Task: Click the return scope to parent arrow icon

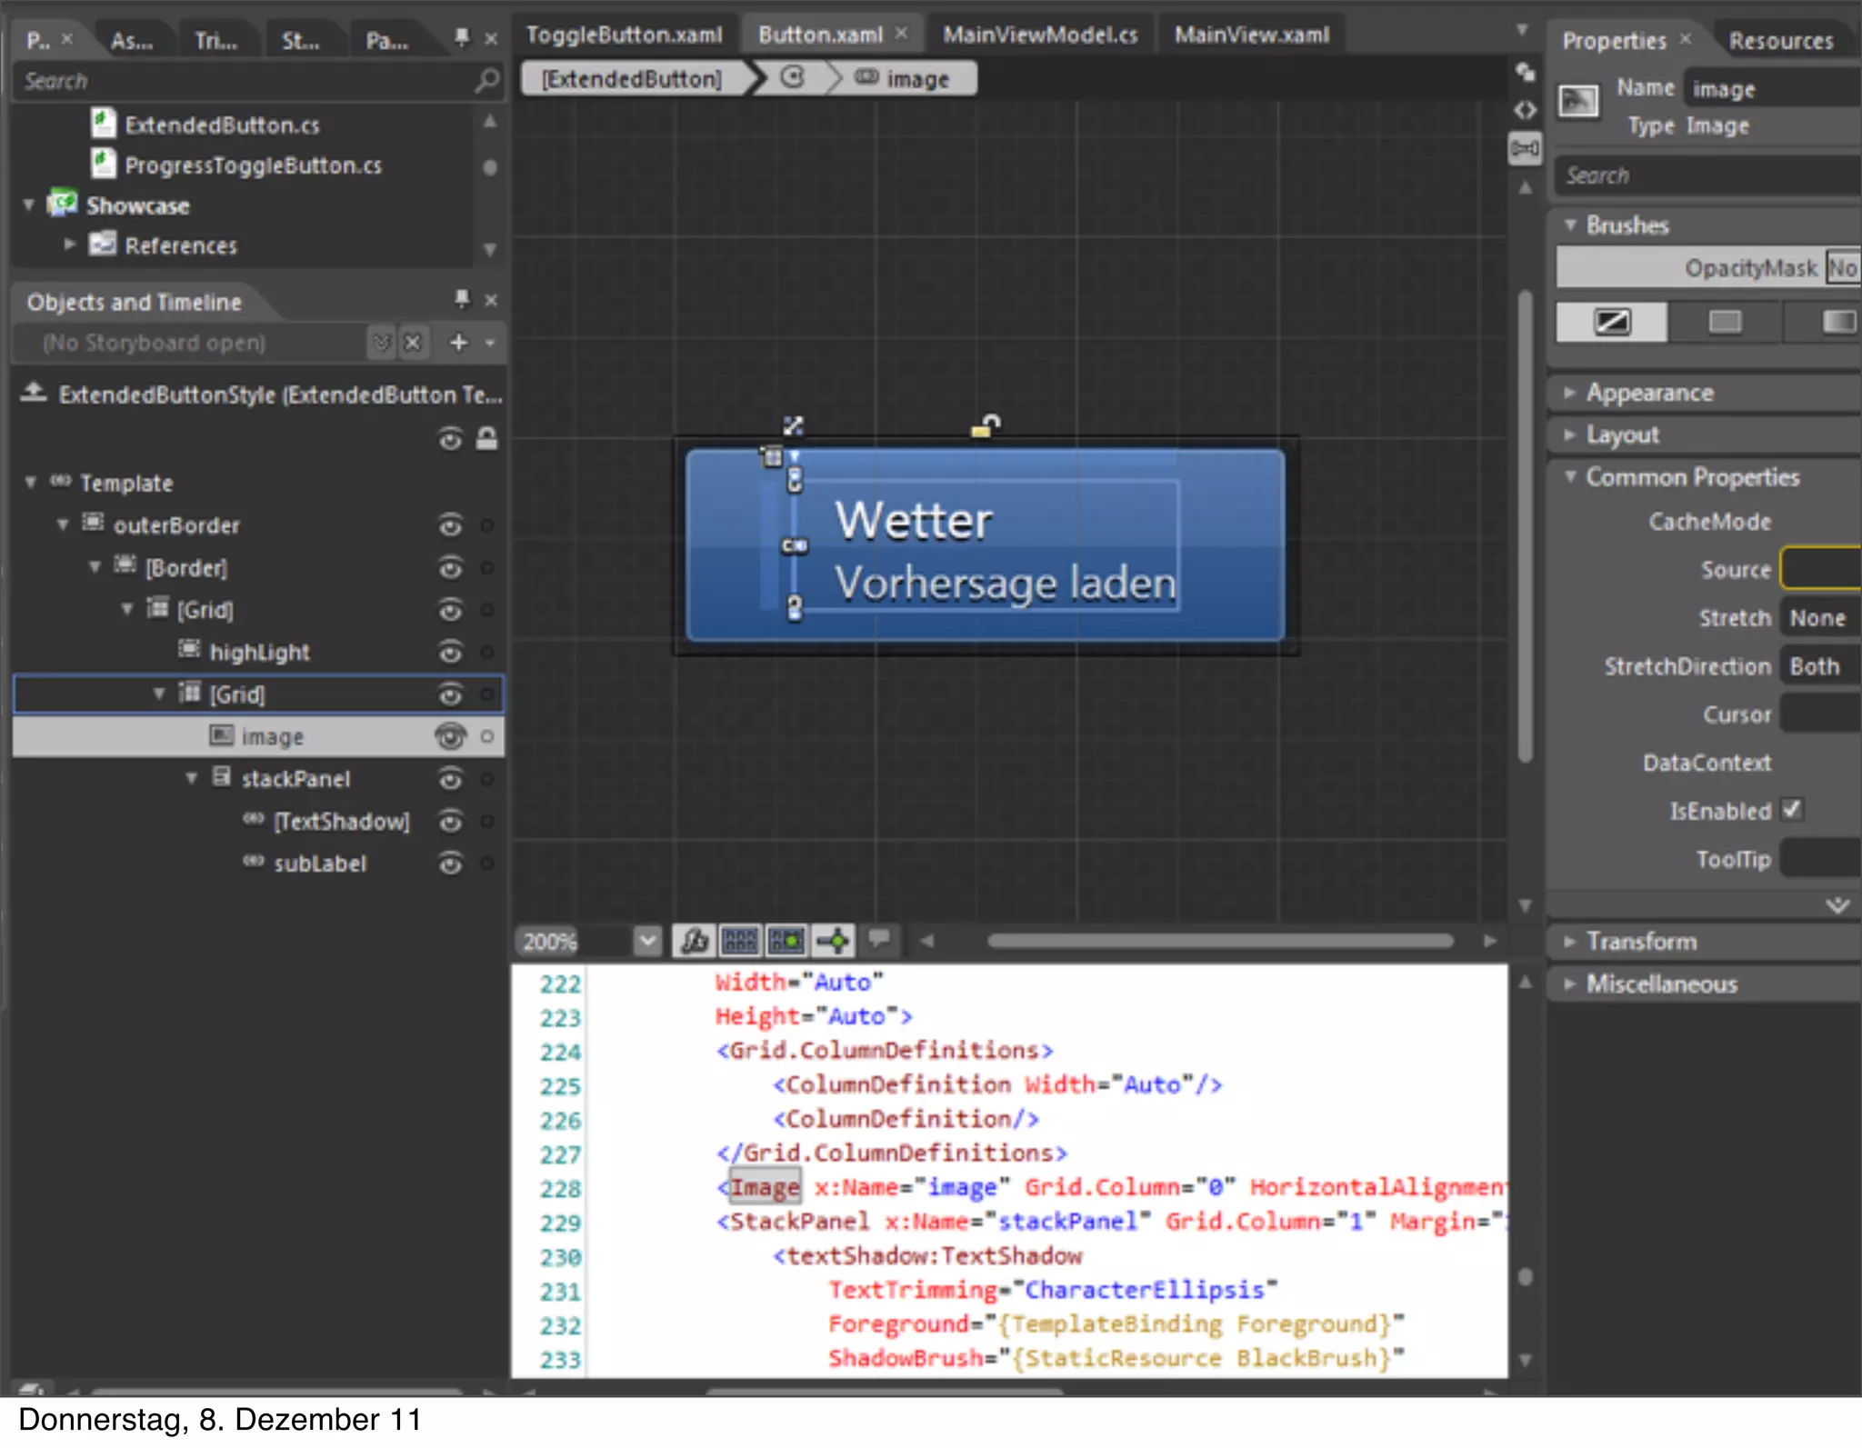Action: [34, 394]
